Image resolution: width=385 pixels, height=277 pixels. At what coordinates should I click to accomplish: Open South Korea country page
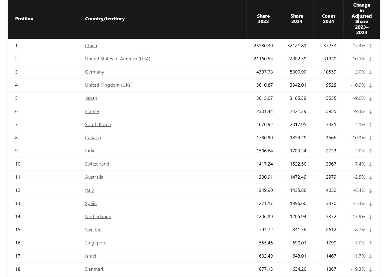pos(98,125)
